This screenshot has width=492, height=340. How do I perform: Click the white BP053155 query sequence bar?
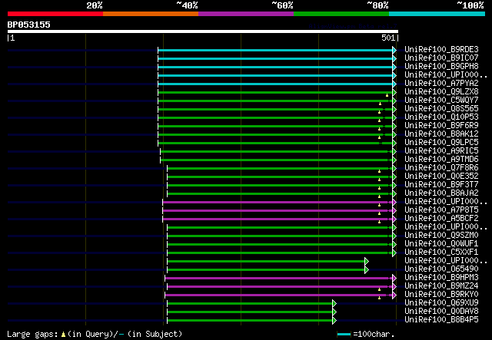202,32
